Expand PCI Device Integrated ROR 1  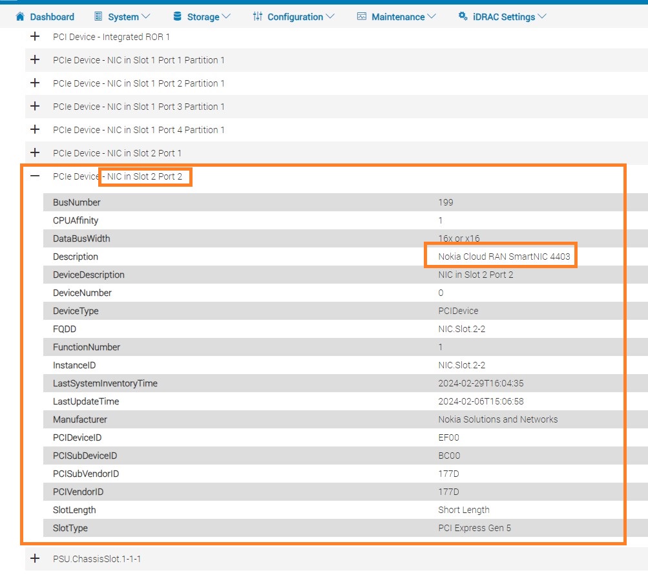[x=35, y=37]
